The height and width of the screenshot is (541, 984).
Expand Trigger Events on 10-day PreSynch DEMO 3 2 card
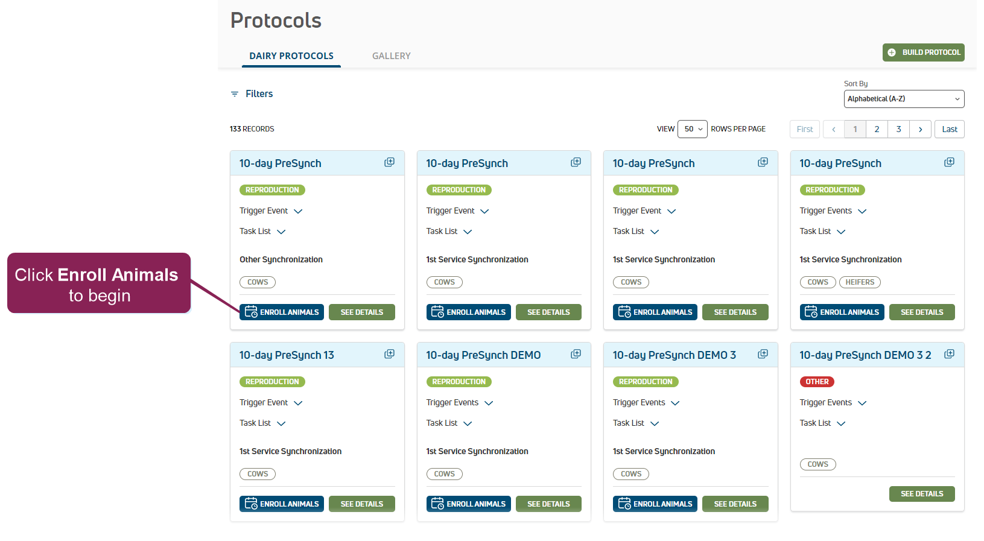tap(862, 403)
